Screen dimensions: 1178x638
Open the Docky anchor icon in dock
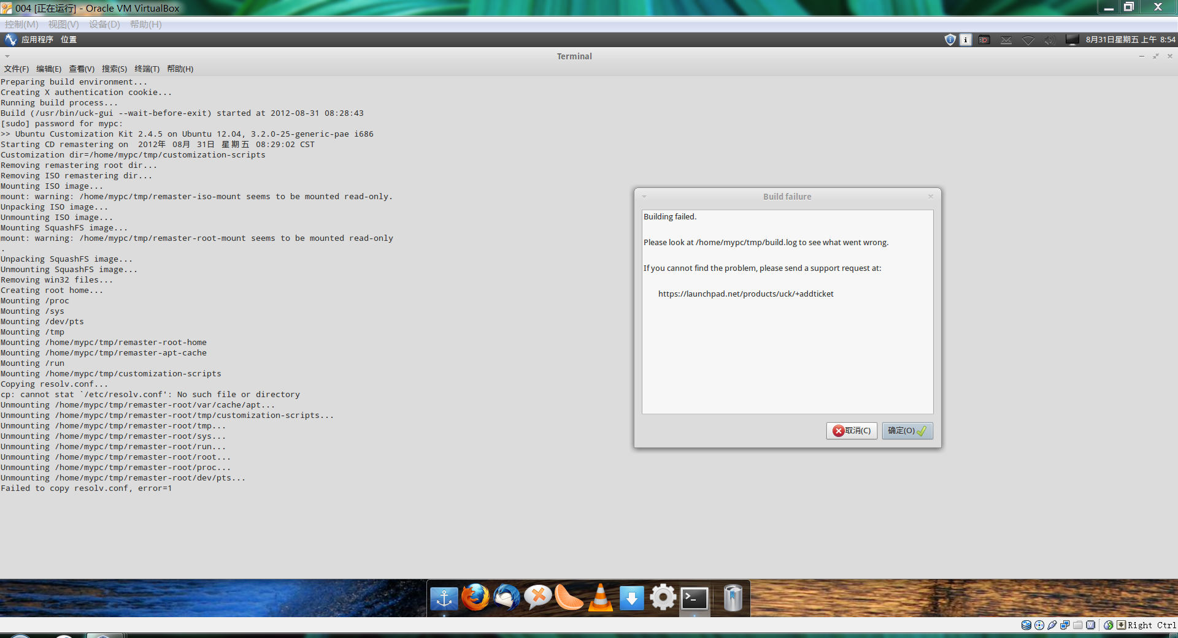(x=444, y=598)
